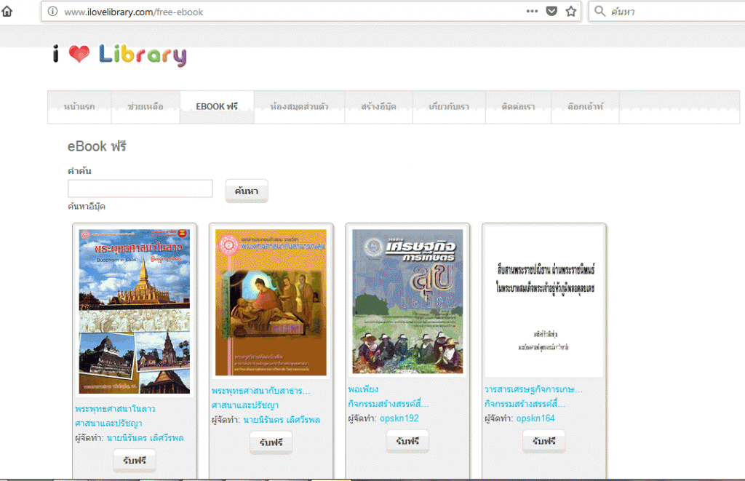
Task: Click the คำค้น ebook search input
Action: point(140,188)
